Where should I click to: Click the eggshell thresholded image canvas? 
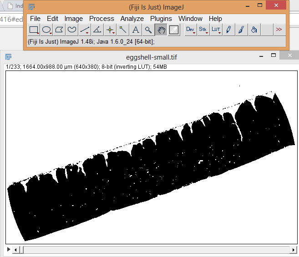(x=152, y=157)
